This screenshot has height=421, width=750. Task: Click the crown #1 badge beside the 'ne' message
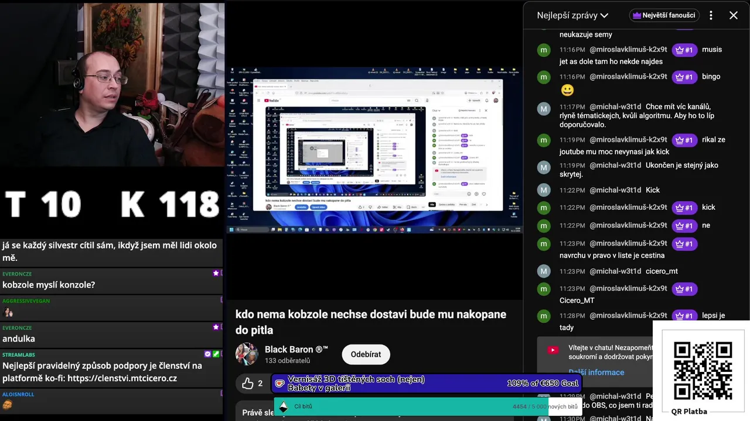pyautogui.click(x=684, y=226)
